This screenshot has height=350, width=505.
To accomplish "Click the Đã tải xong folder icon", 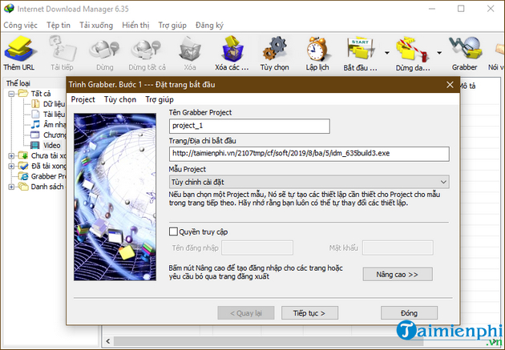I will click(x=23, y=166).
